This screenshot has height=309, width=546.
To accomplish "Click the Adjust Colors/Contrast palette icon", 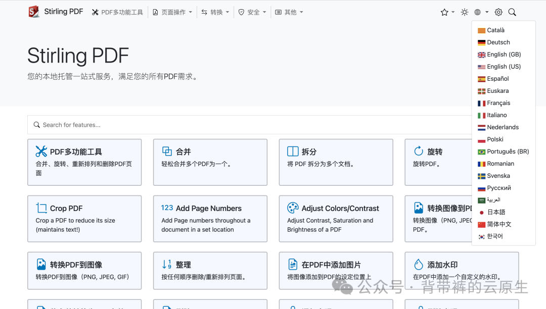I will 293,208.
